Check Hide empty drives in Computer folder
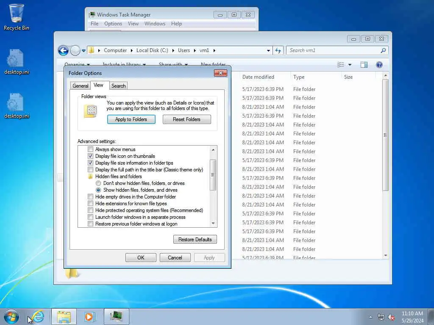This screenshot has height=325, width=434. click(91, 197)
